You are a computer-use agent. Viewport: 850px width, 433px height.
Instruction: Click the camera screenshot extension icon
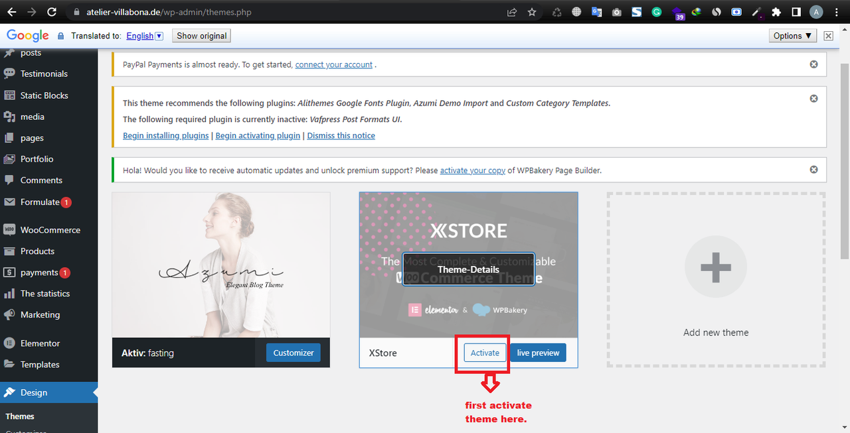tap(617, 12)
